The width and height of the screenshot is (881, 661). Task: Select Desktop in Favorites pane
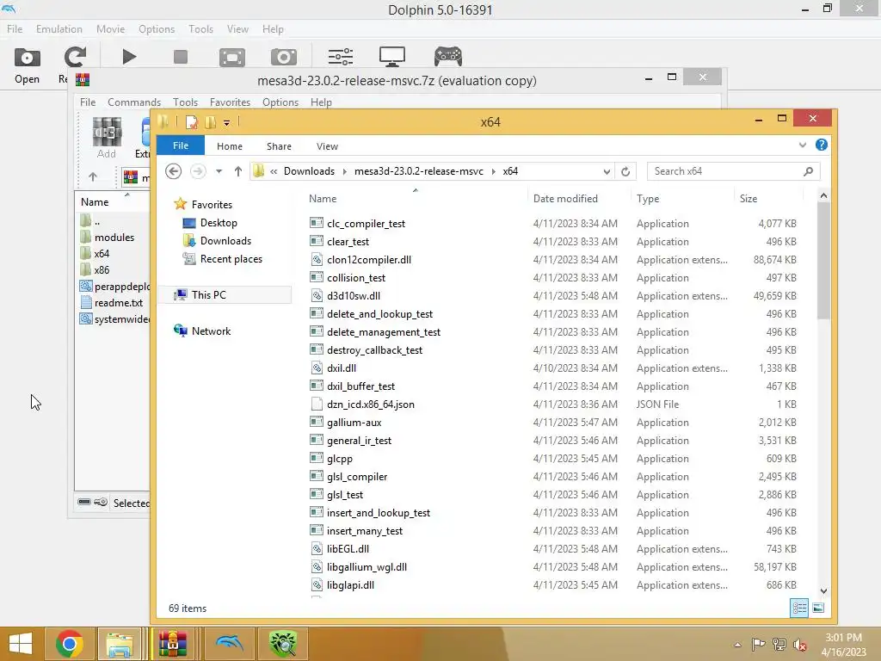219,223
